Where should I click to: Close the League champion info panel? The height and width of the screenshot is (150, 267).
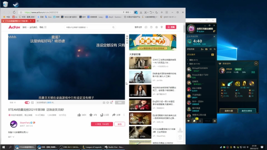point(256,63)
